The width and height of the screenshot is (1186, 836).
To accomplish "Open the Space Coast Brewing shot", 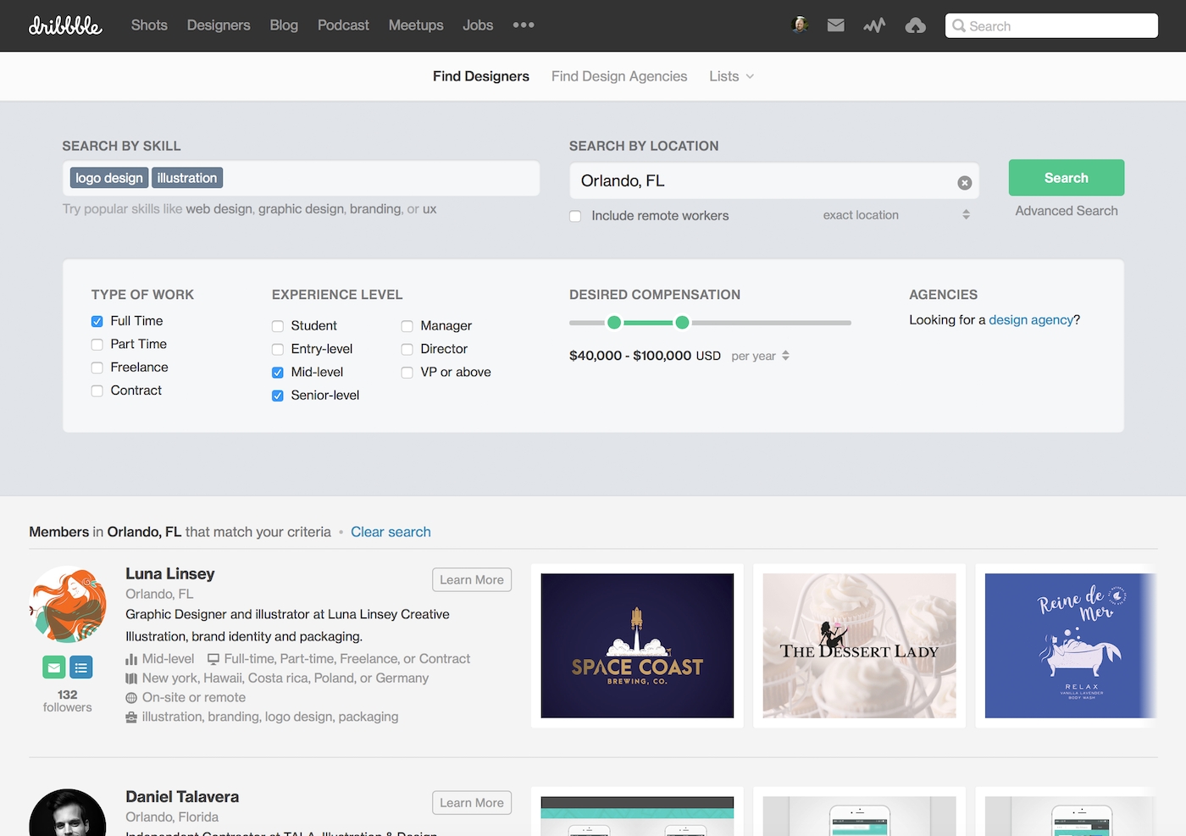I will [x=637, y=645].
